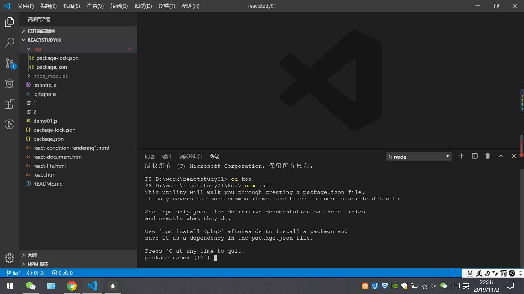Open the settings gear menu
The height and width of the screenshot is (294, 524).
(x=10, y=258)
